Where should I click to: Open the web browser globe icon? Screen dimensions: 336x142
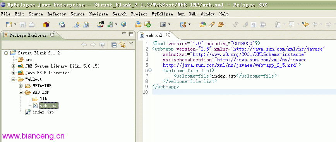tap(123, 24)
